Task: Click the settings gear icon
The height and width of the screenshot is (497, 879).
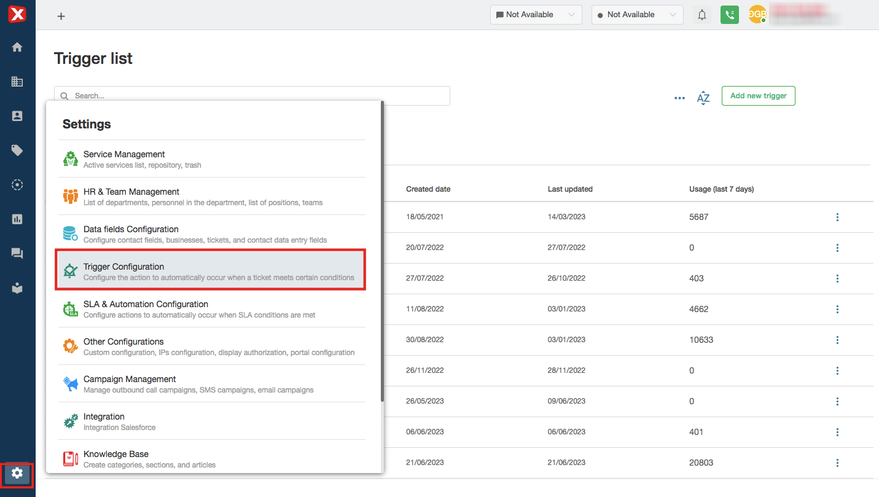Action: tap(17, 473)
